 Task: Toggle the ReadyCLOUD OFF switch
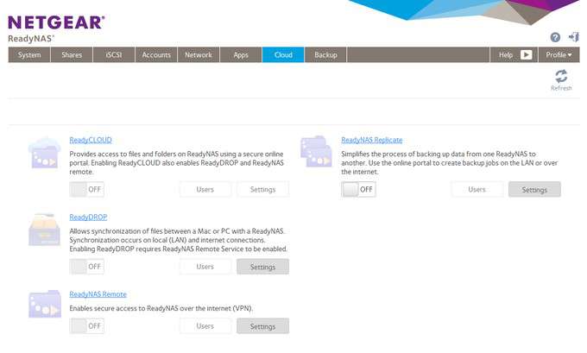coord(86,189)
